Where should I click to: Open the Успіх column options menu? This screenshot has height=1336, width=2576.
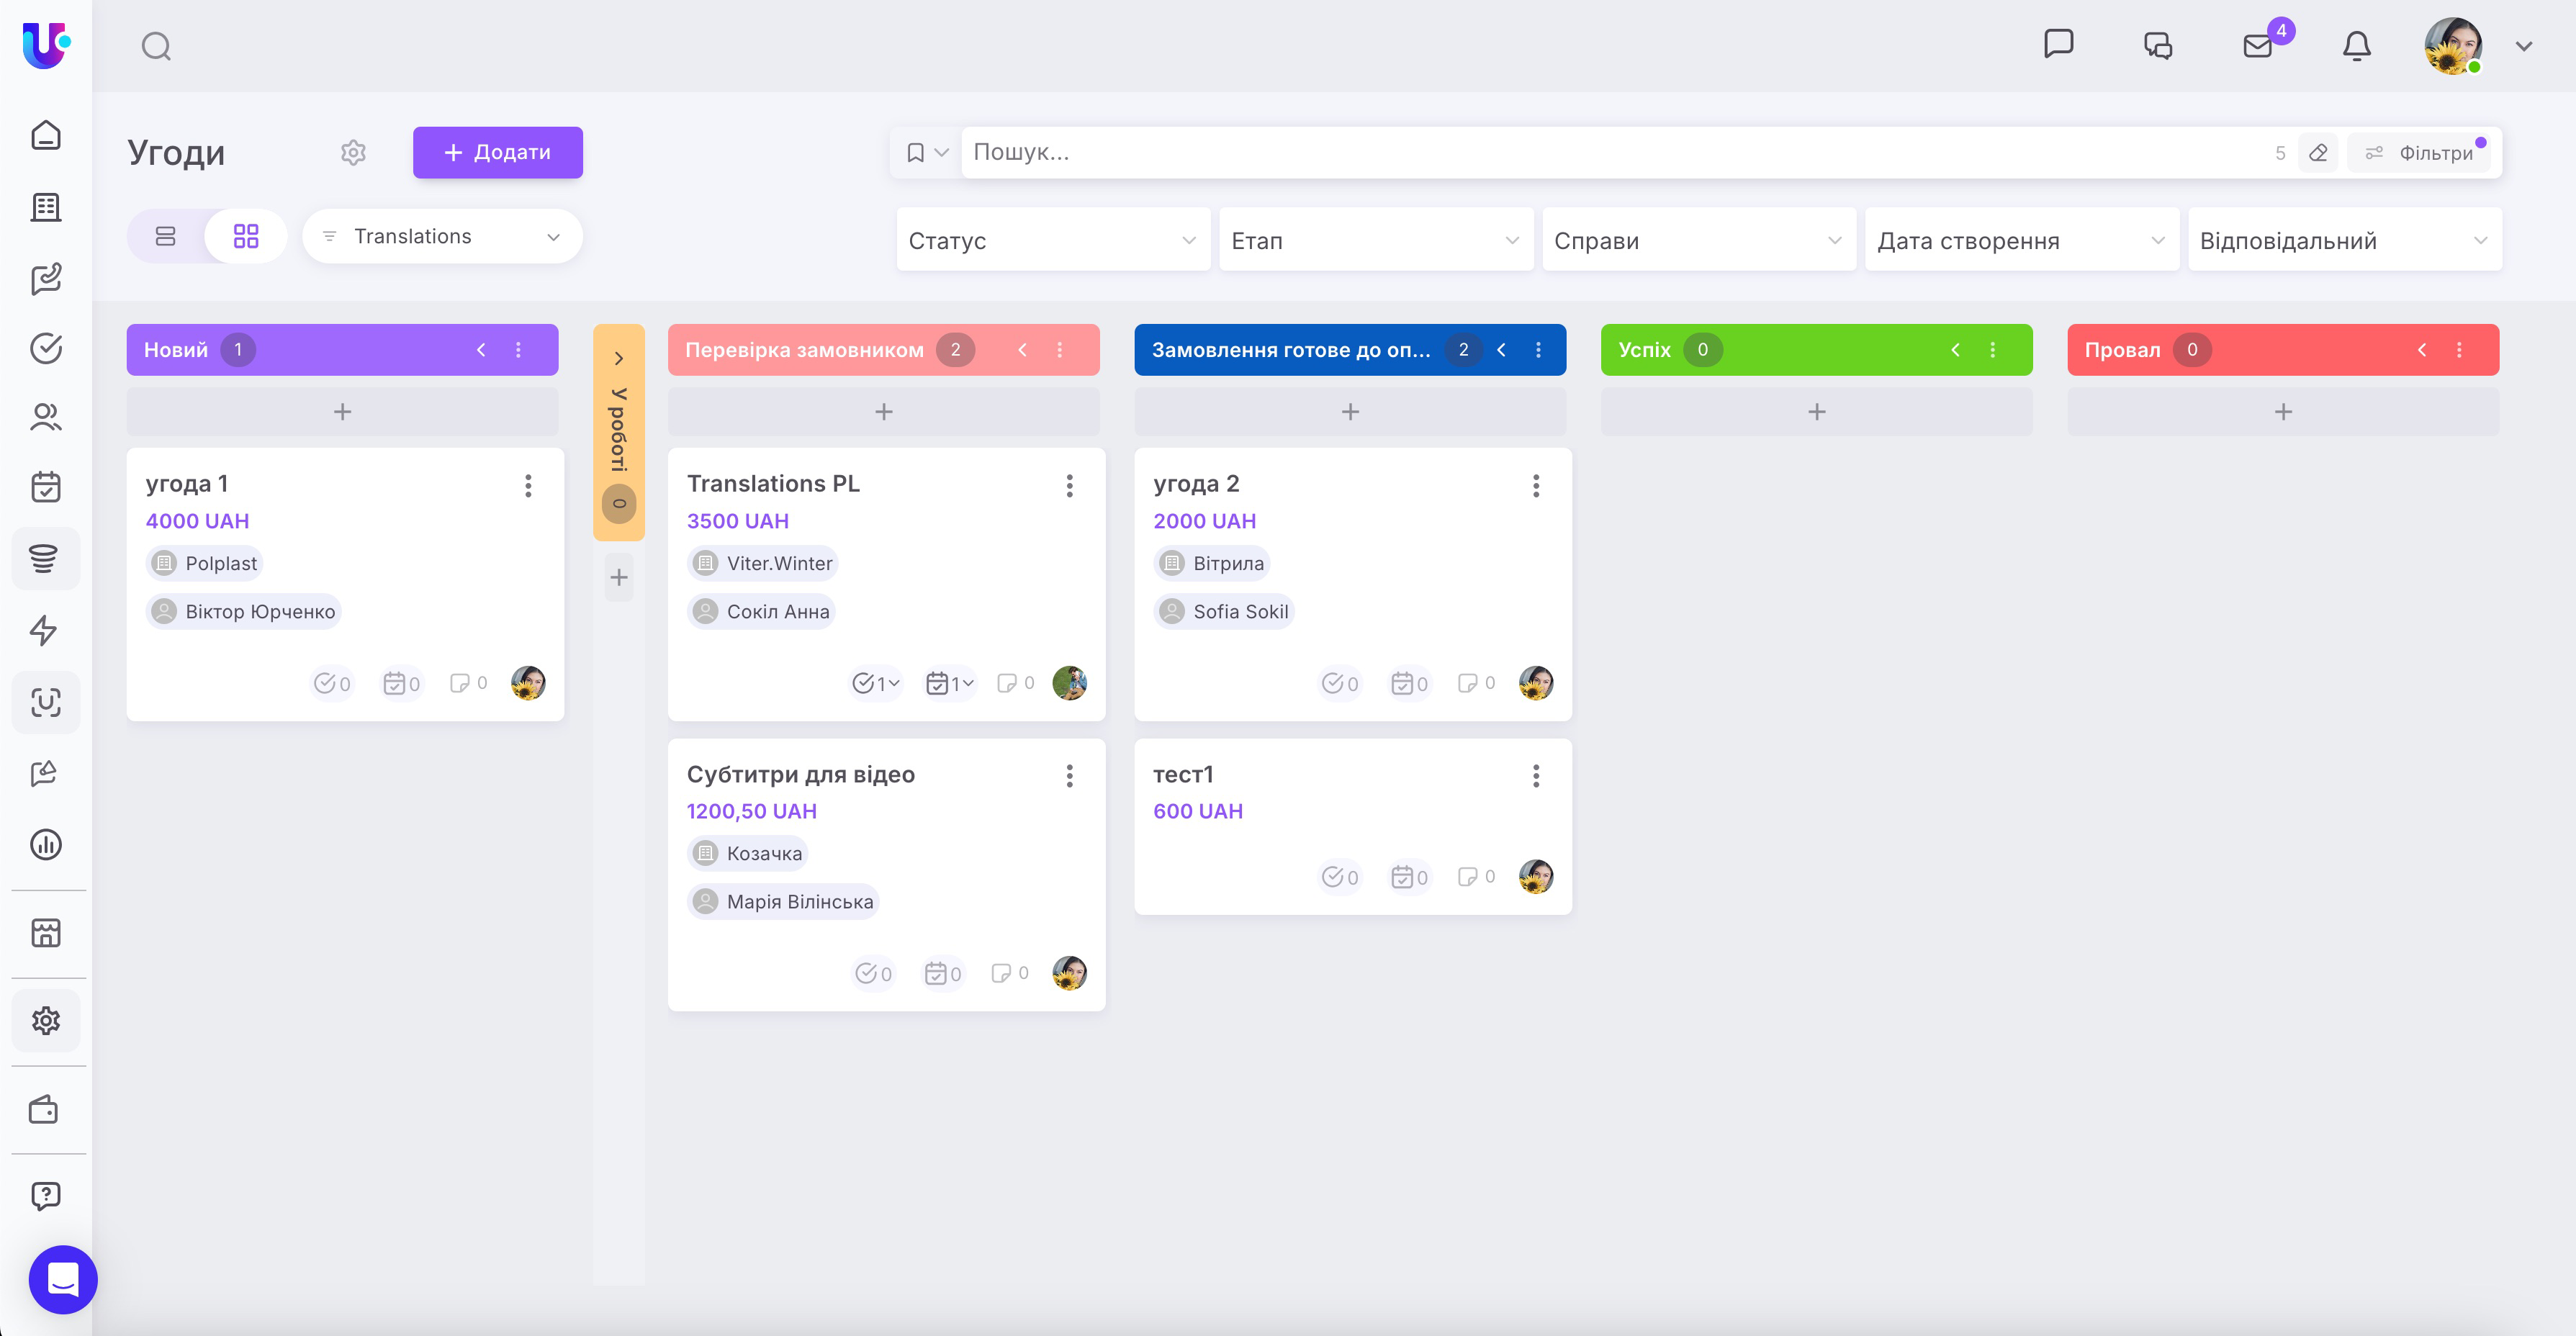pos(1992,350)
